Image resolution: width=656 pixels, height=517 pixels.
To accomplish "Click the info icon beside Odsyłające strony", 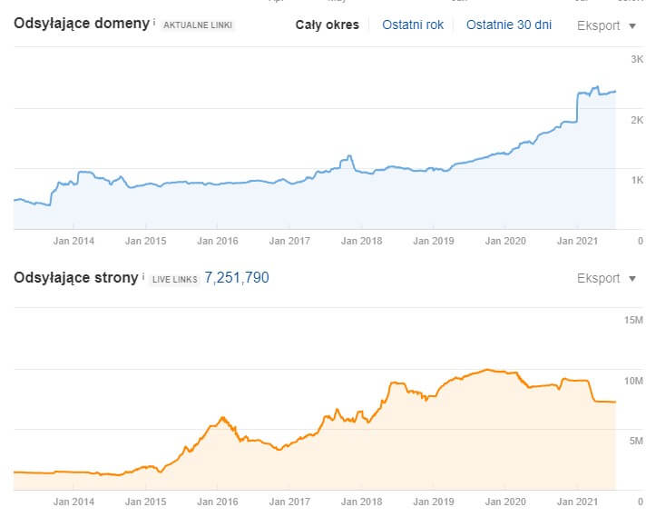I will 143,276.
